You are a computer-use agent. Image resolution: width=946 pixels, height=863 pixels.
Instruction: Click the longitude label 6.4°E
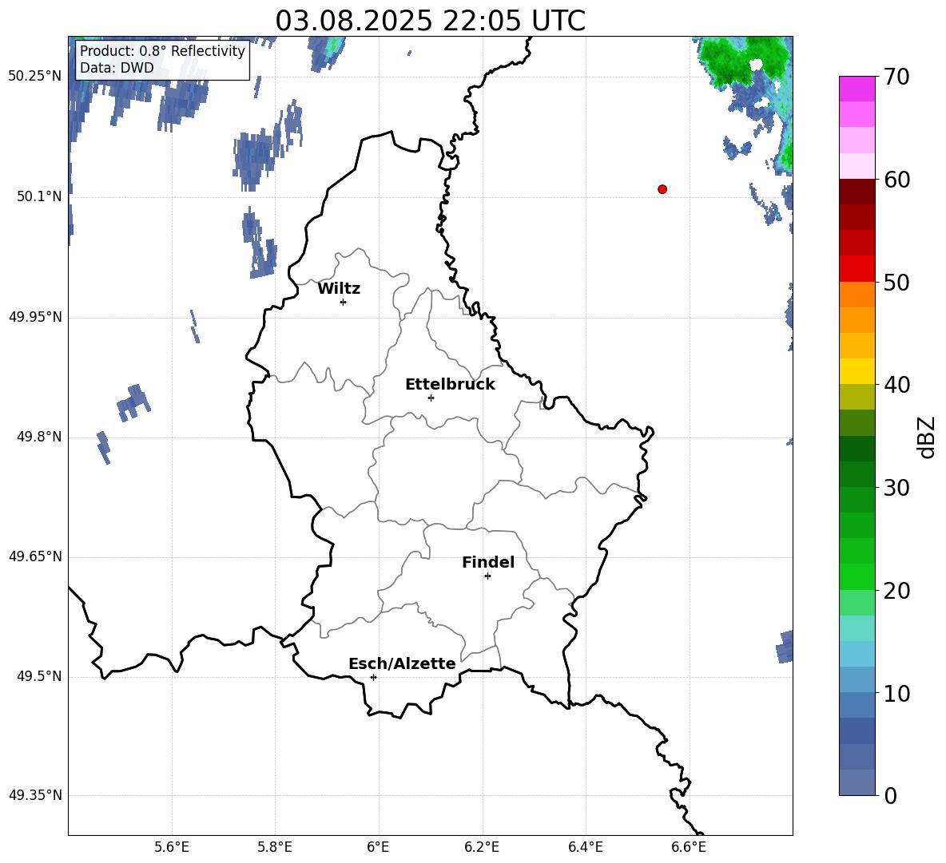pos(585,847)
